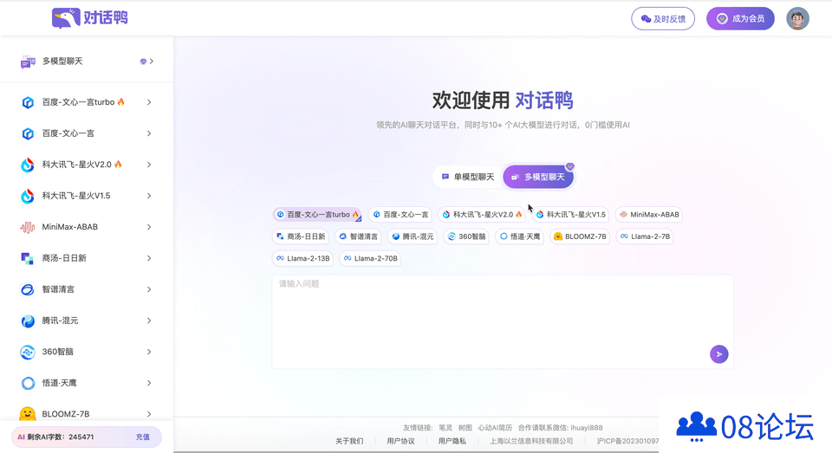The height and width of the screenshot is (453, 832).
Task: Switch to 多模型聊天 tab
Action: (x=538, y=177)
